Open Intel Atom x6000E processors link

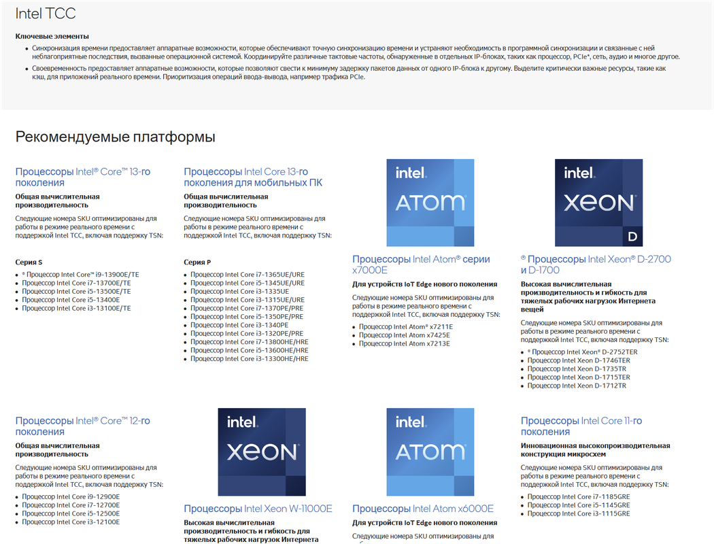point(423,509)
